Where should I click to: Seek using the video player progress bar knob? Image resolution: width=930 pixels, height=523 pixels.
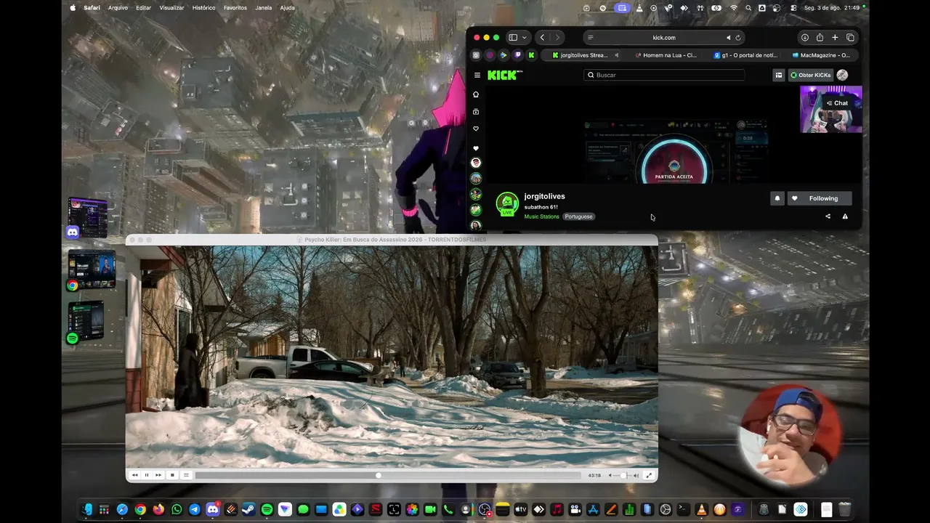pos(378,475)
